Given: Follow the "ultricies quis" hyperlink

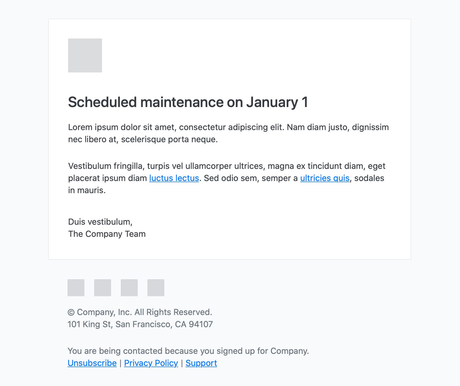Looking at the screenshot, I should (x=325, y=178).
